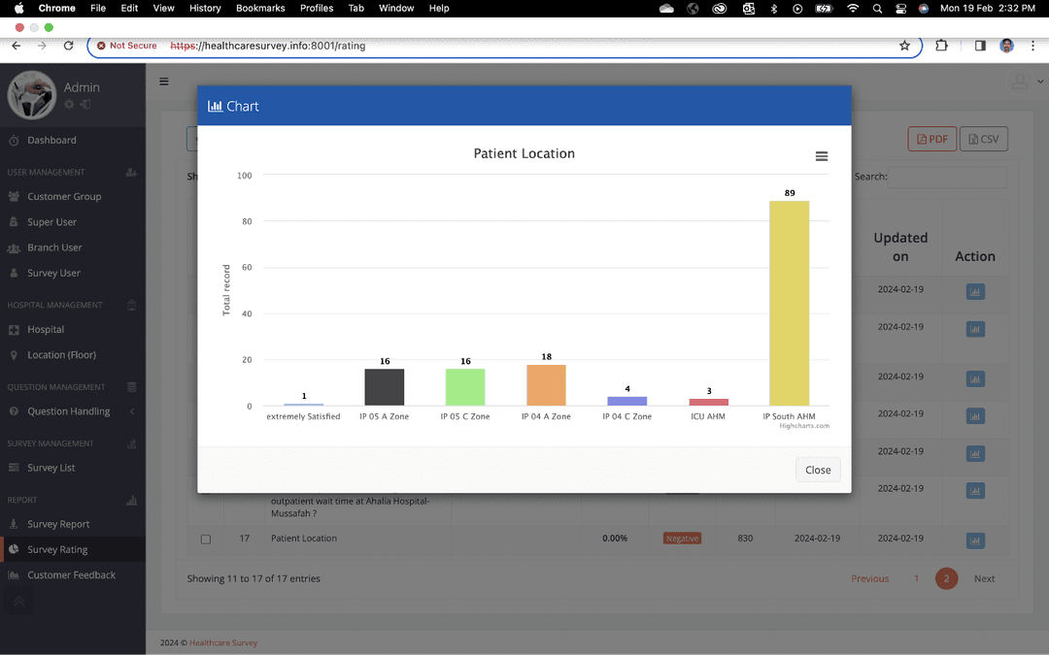
Task: Open the Highcharts chart context menu
Action: pyautogui.click(x=821, y=156)
